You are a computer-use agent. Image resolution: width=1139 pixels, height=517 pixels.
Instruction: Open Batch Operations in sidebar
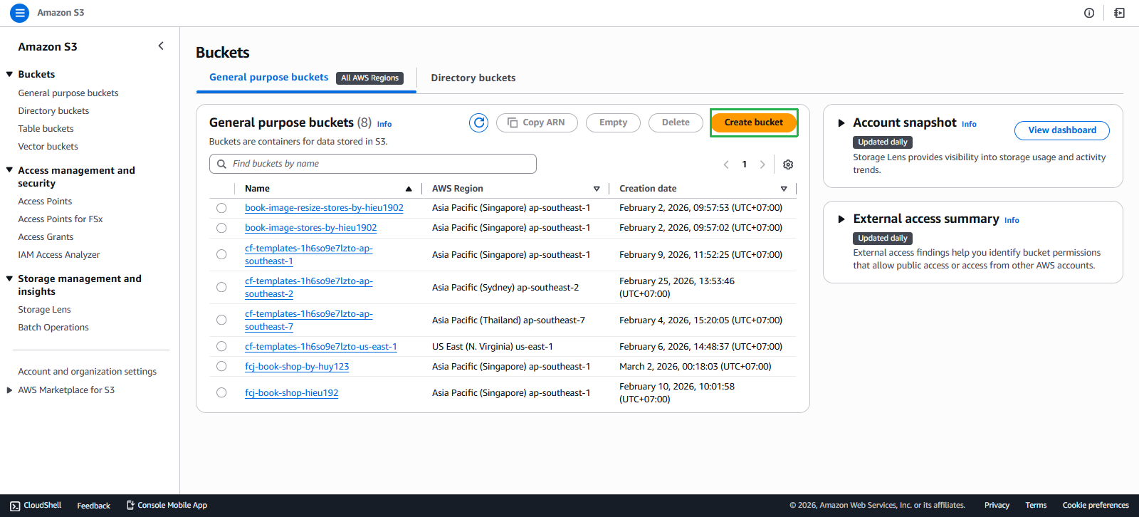pyautogui.click(x=53, y=328)
